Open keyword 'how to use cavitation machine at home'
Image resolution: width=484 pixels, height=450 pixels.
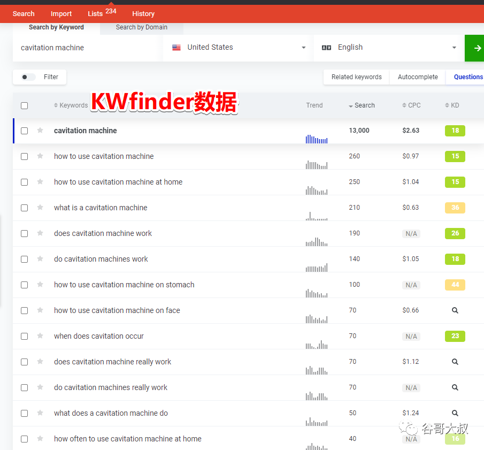(x=118, y=182)
